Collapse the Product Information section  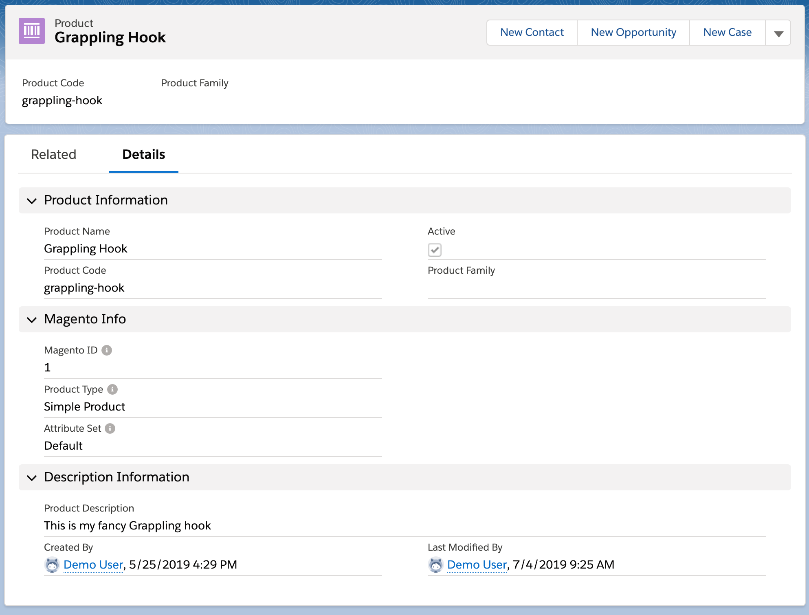click(x=32, y=201)
